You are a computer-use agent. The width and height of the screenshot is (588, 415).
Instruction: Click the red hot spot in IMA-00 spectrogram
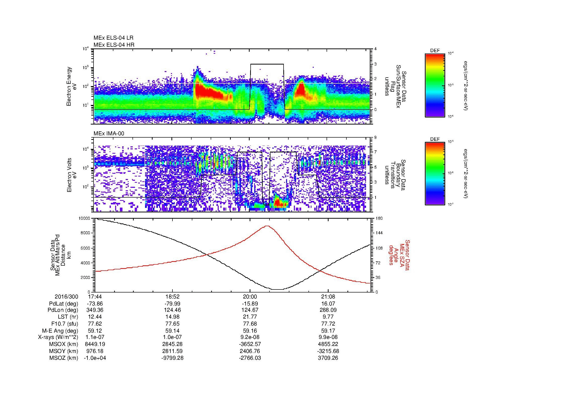pyautogui.click(x=279, y=203)
